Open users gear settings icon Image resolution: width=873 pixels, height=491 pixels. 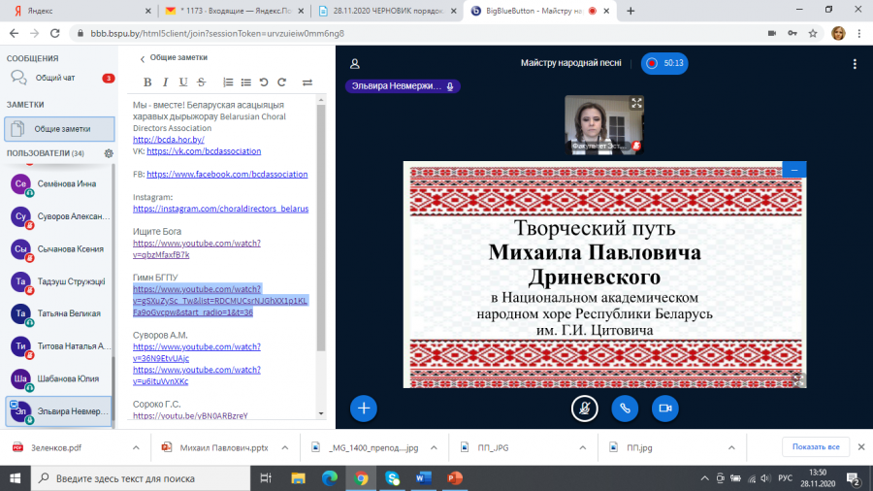coord(109,153)
